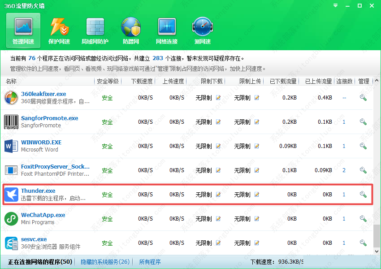The image size is (381, 269).
Task: Click the WeChatApp.exe mini program icon
Action: tap(11, 219)
